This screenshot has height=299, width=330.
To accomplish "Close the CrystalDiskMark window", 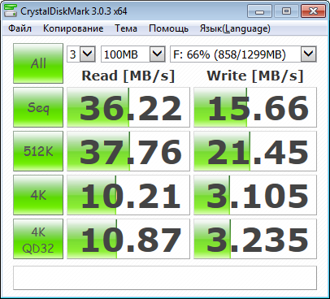I will pos(313,11).
